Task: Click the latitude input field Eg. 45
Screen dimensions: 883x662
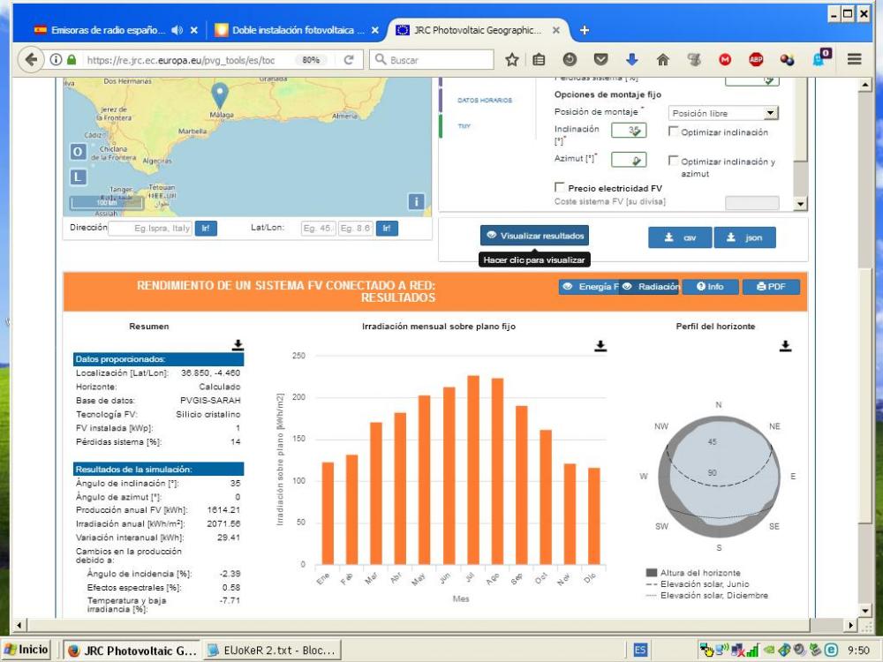Action: (318, 228)
